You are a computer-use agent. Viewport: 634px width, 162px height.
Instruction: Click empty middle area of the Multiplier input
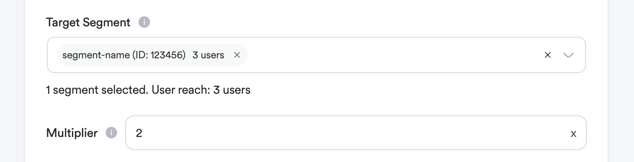point(355,133)
